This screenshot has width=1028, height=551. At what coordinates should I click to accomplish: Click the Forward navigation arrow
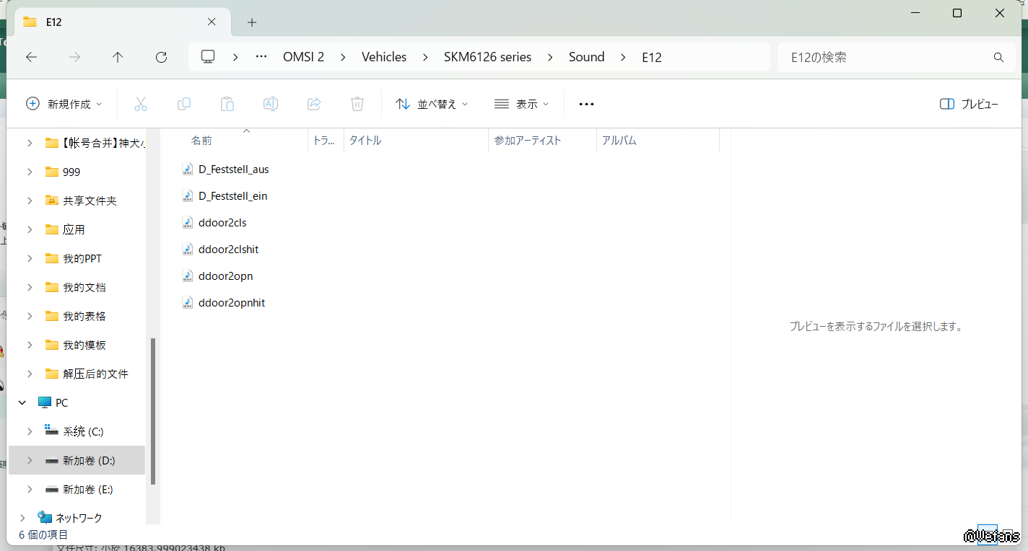[x=74, y=57]
